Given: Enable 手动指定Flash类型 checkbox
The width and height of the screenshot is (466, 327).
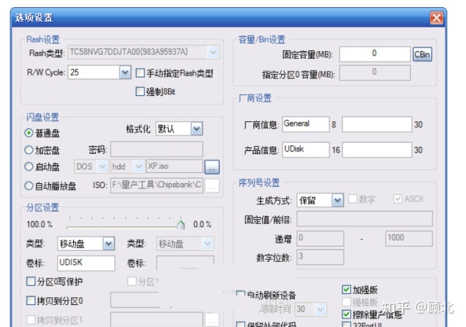Looking at the screenshot, I should point(140,73).
